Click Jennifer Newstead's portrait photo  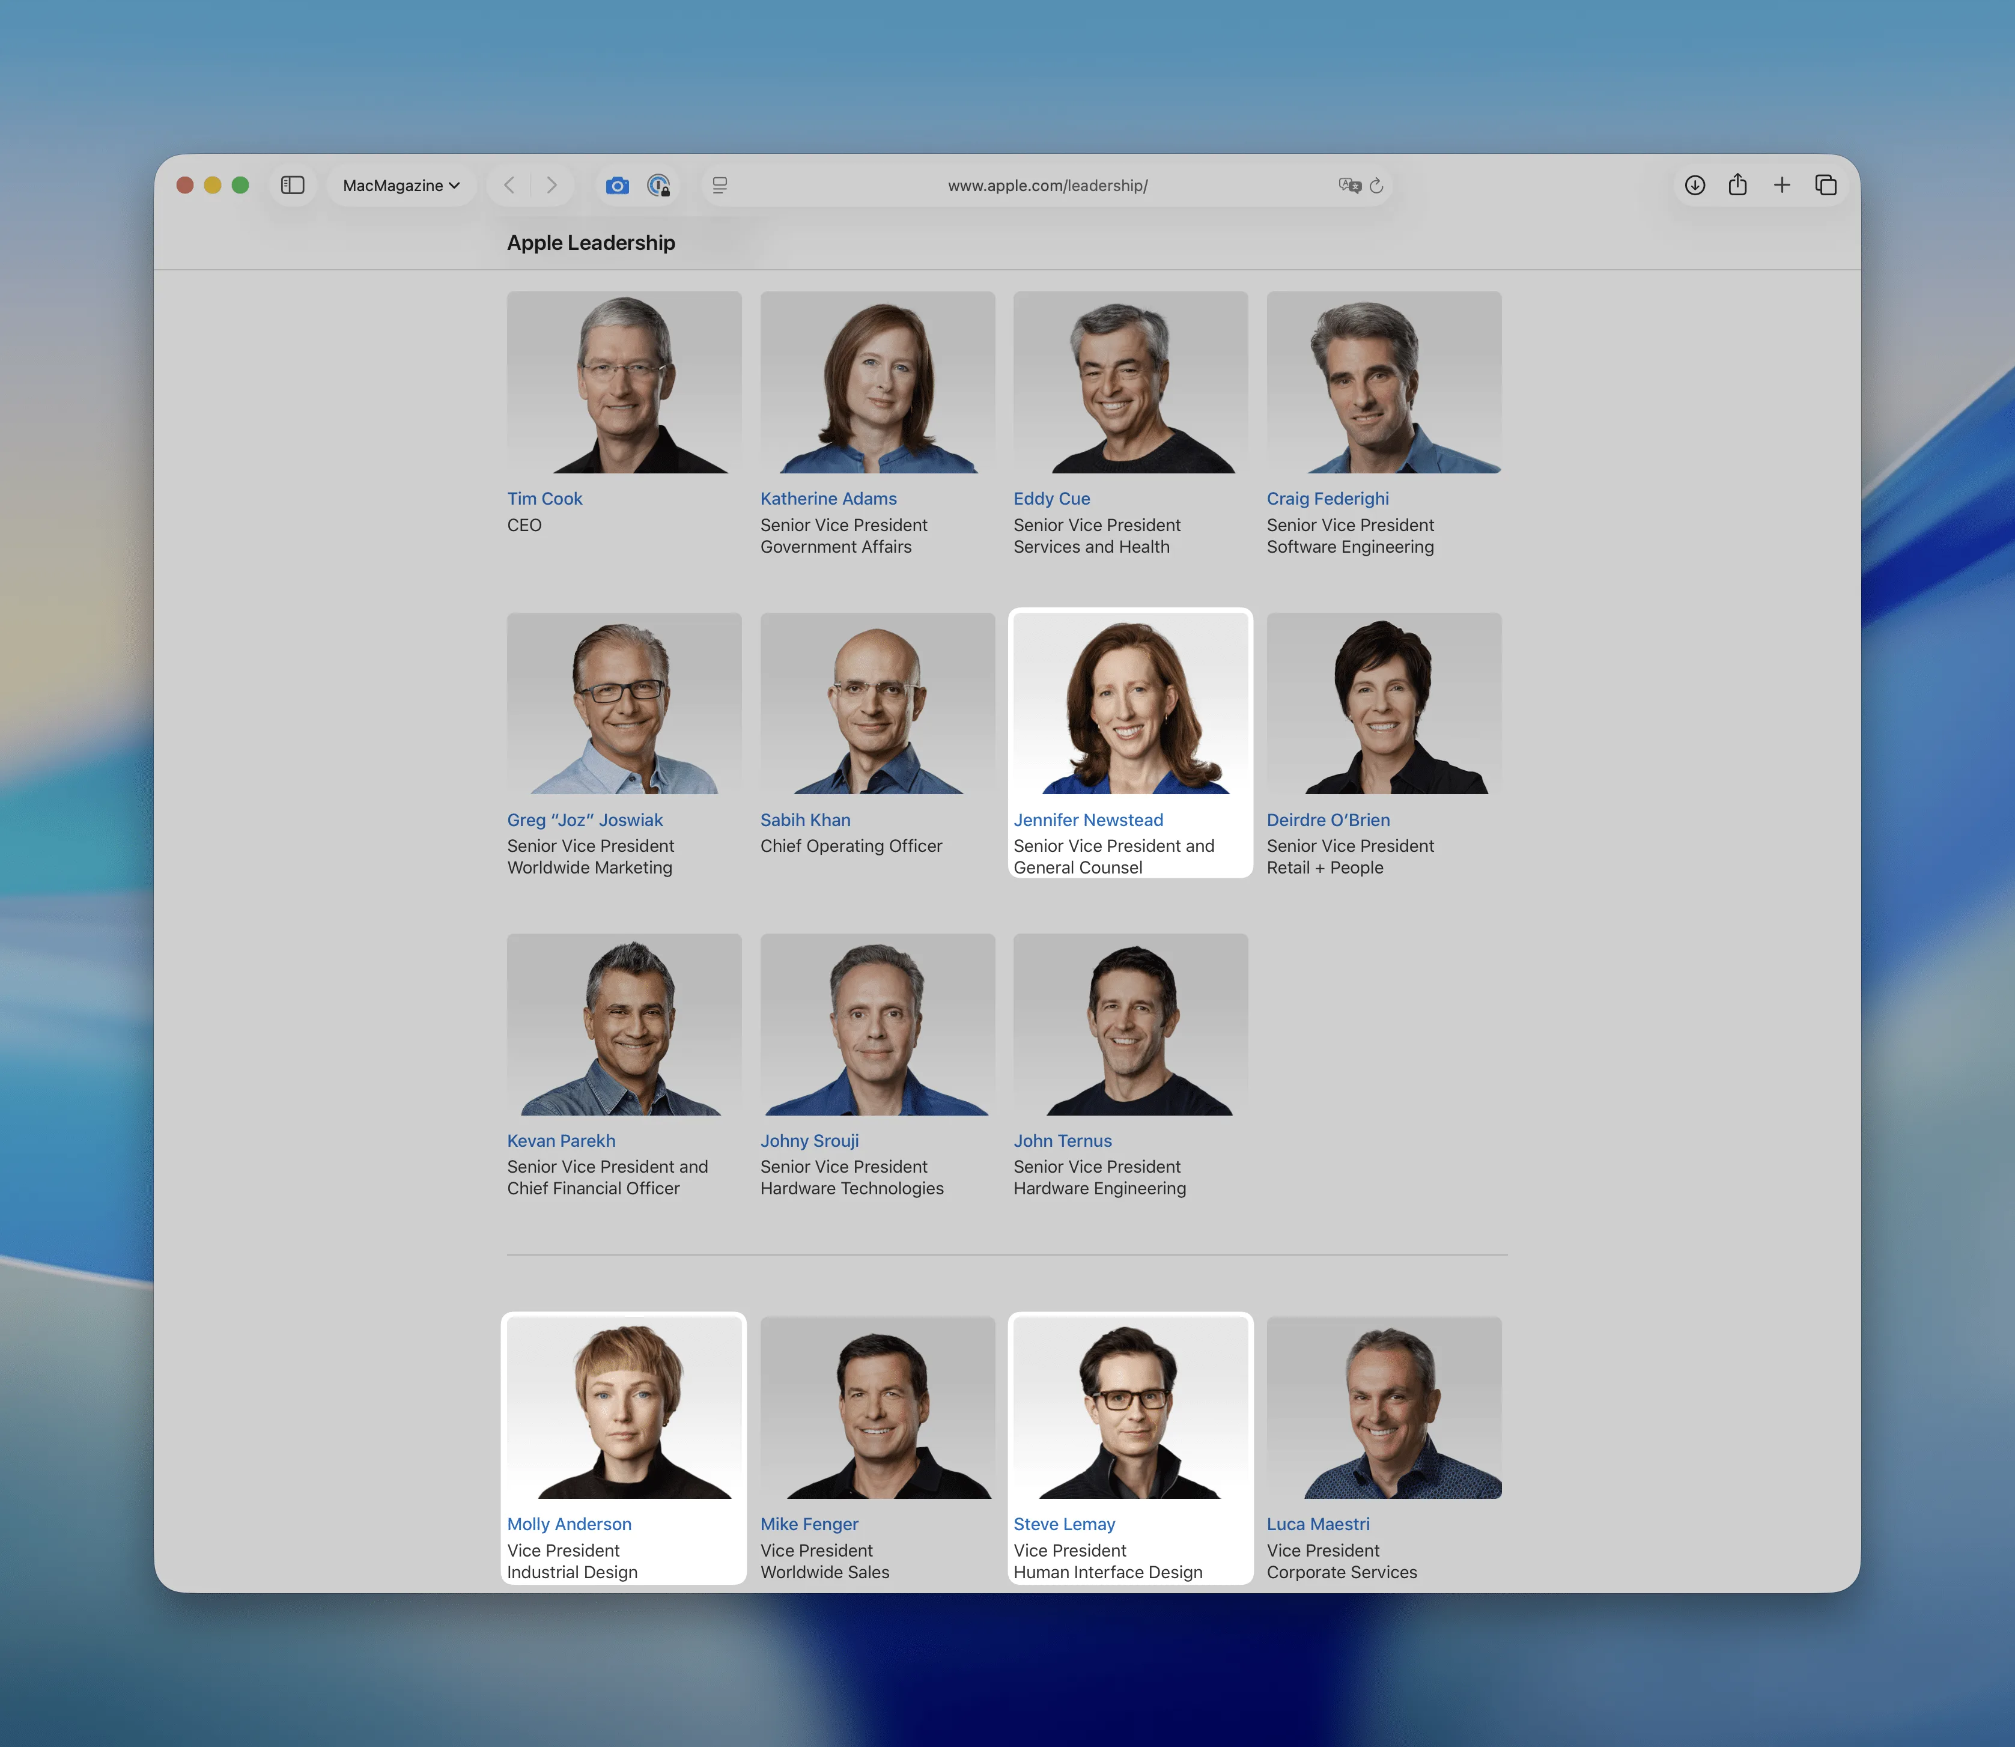click(1131, 703)
